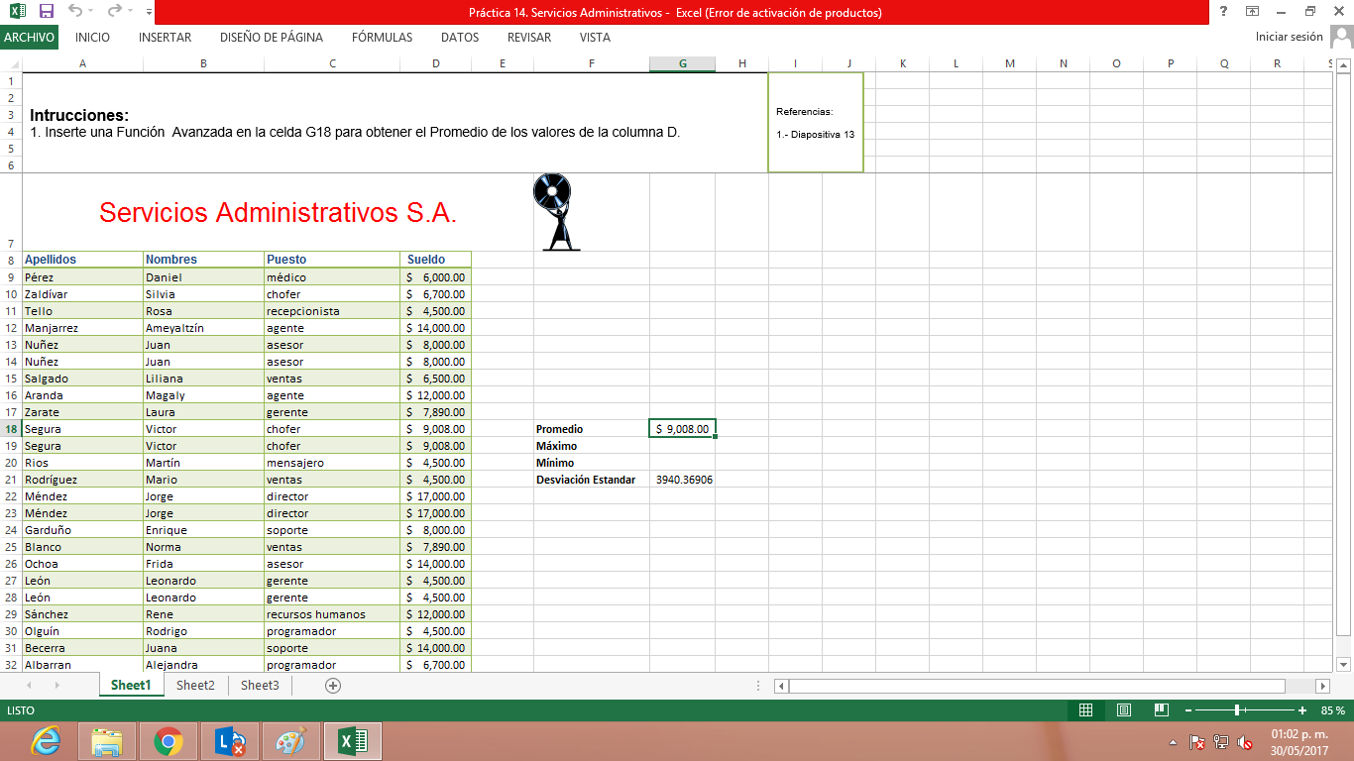Open Ribbon Display Options button
This screenshot has width=1354, height=761.
click(1253, 12)
